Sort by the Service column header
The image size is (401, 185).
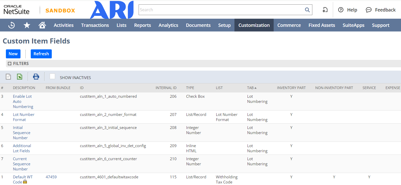pyautogui.click(x=369, y=88)
